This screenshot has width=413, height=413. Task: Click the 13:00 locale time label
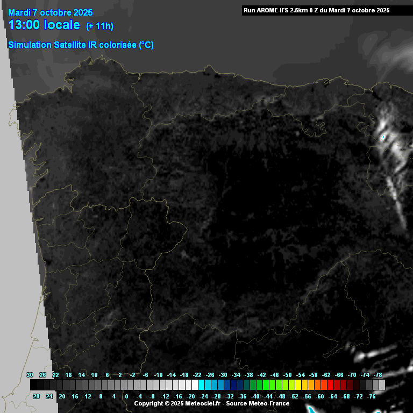[44, 25]
